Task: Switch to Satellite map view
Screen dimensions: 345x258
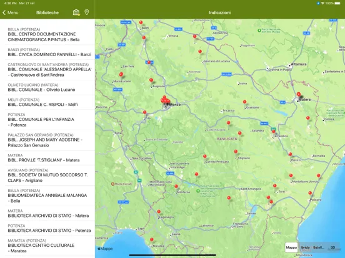Action: click(x=319, y=247)
